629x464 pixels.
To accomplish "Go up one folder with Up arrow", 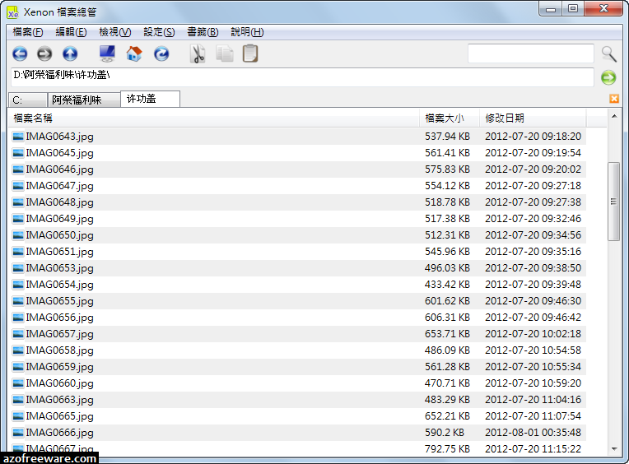I will click(70, 53).
